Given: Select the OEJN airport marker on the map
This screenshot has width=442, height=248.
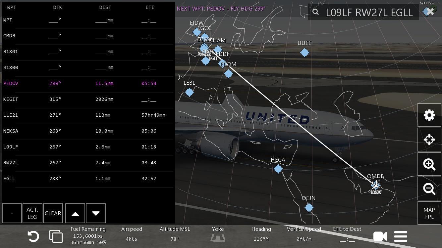Looking at the screenshot, I should click(309, 207).
